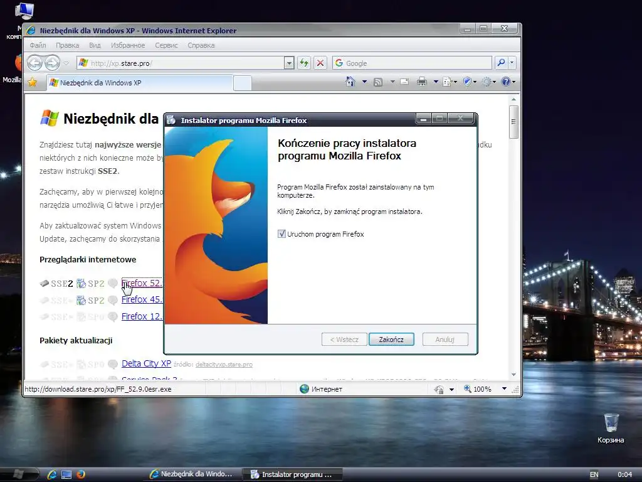
Task: Open the deltacityxp.stare.pro source link
Action: (224, 365)
